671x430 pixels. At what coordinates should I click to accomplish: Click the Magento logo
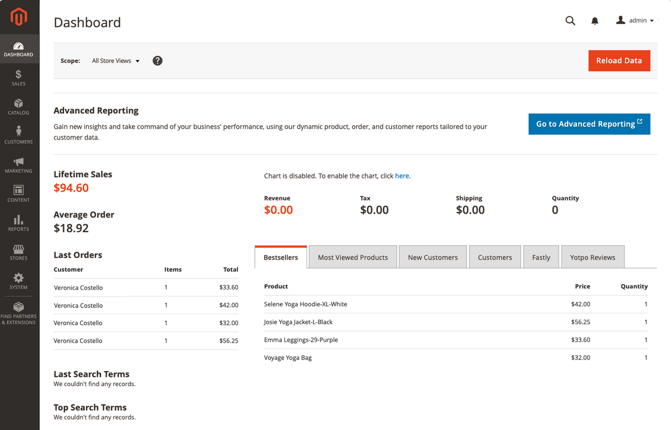pyautogui.click(x=18, y=17)
